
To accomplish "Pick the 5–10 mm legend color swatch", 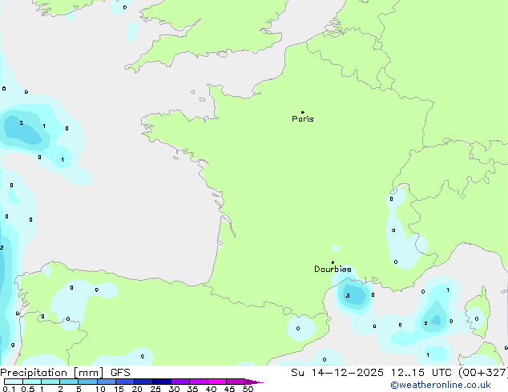I will pyautogui.click(x=87, y=382).
